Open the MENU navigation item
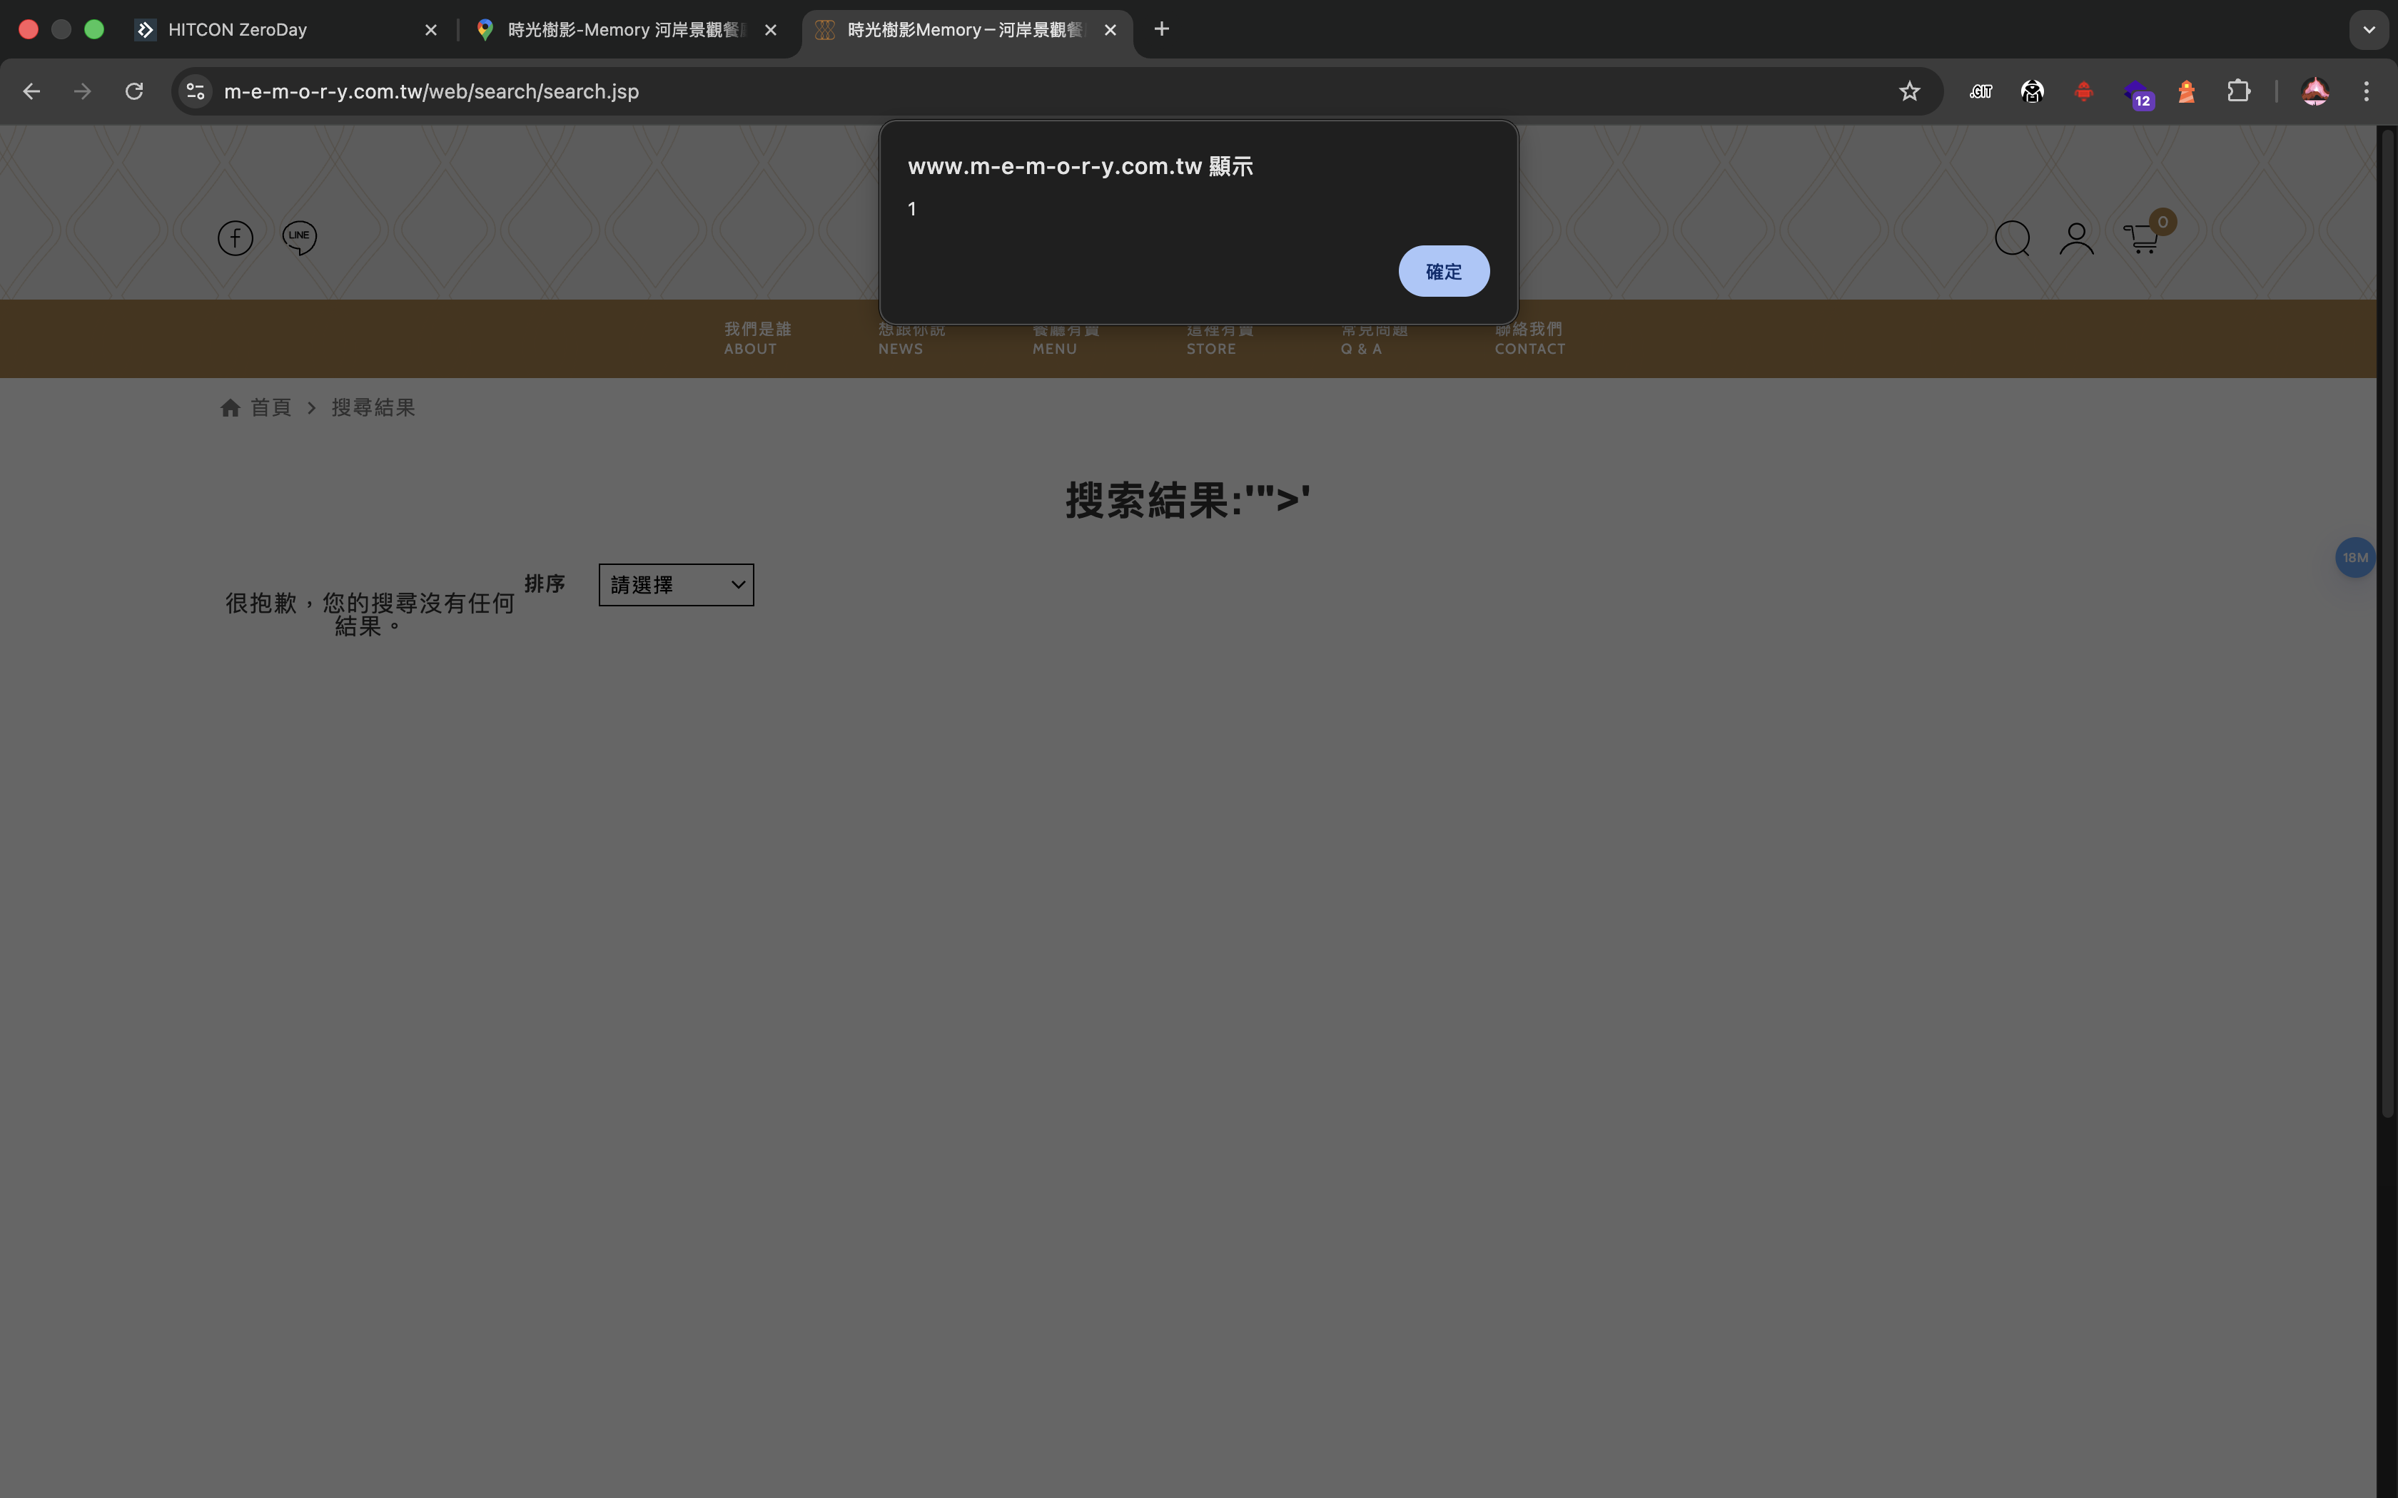 click(1066, 338)
